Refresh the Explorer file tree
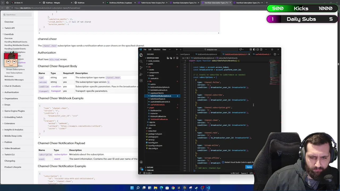This screenshot has width=340, height=191. click(x=174, y=58)
